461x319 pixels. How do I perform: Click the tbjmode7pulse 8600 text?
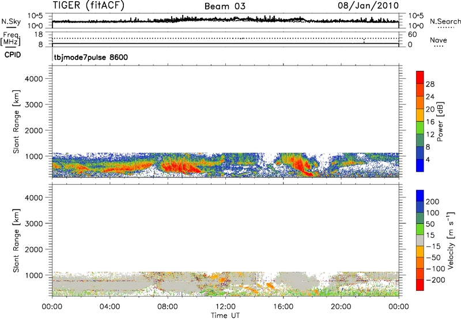tap(91, 57)
